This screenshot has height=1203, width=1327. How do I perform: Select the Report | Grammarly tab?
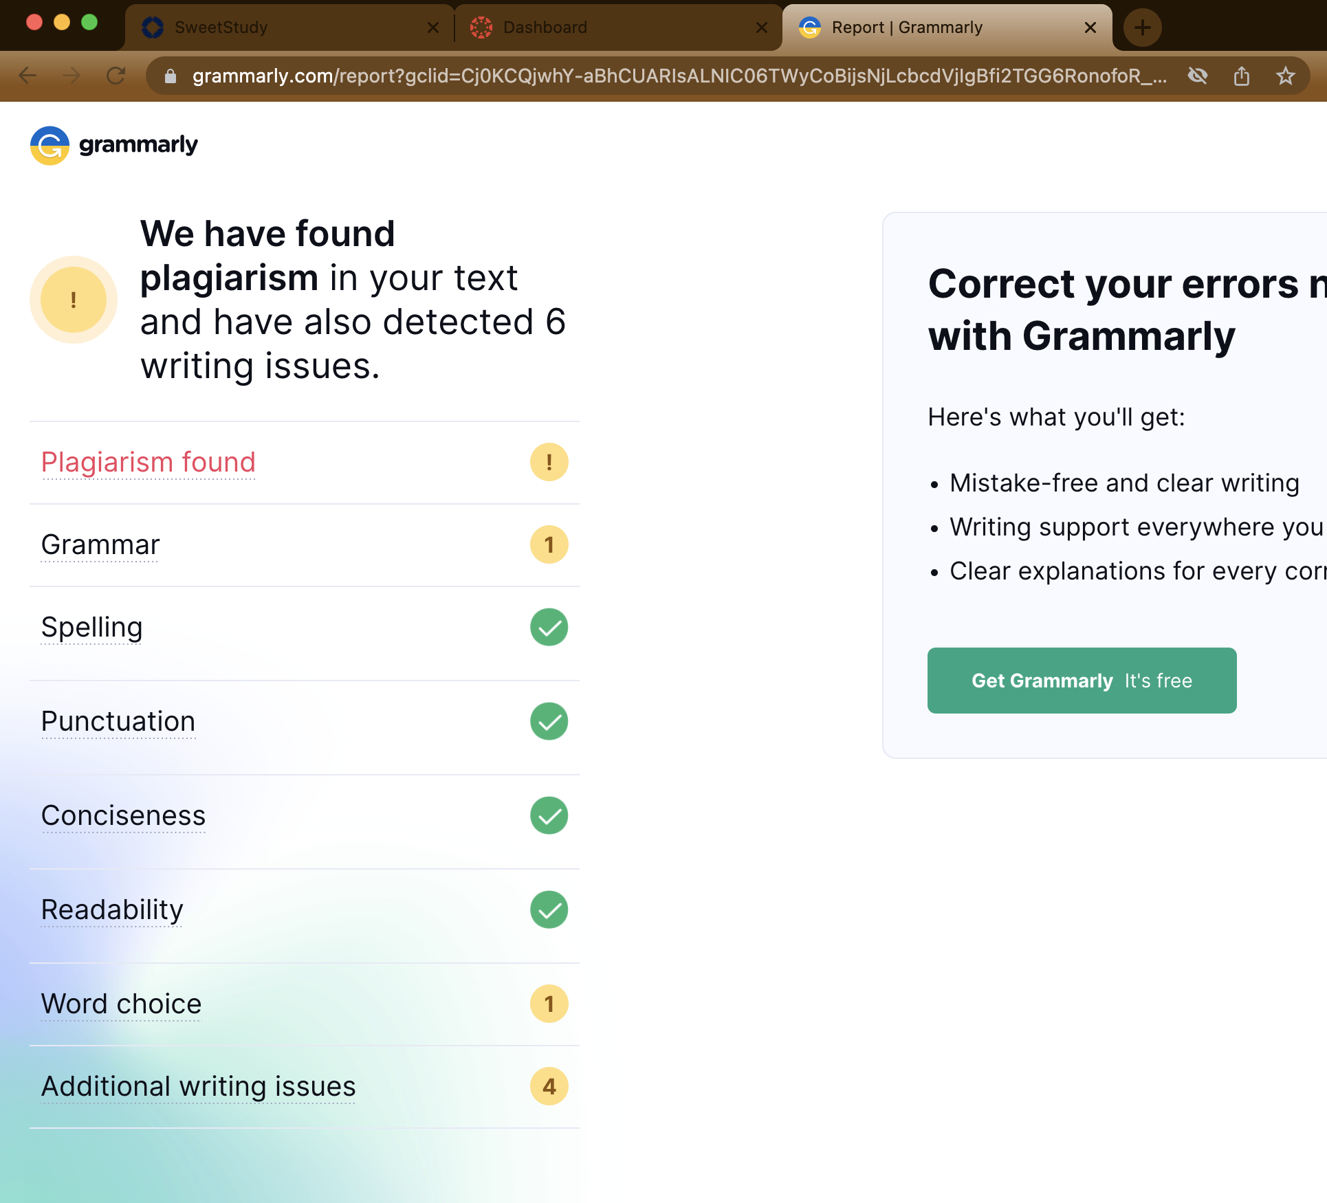[947, 27]
